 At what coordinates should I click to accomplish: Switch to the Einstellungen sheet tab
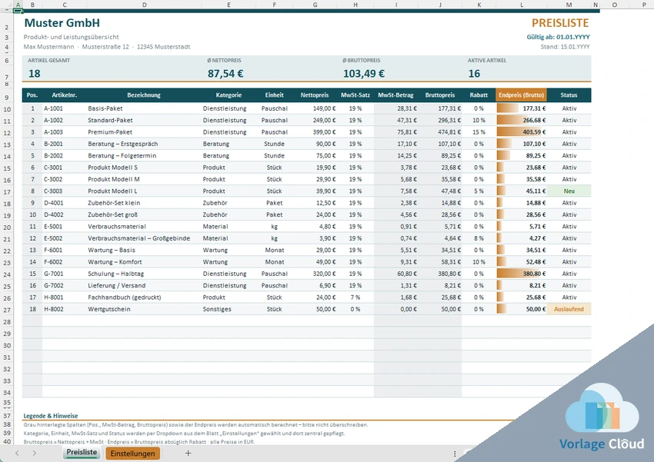point(132,454)
